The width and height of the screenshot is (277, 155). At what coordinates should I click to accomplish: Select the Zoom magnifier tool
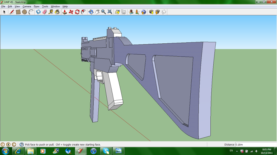click(103, 12)
